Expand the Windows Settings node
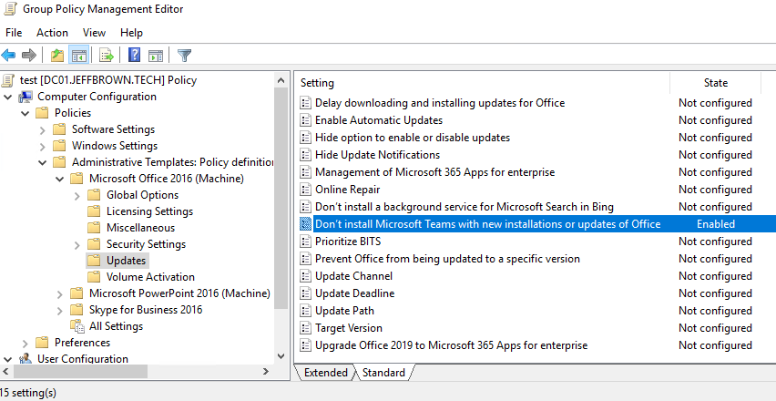776x401 pixels. [43, 147]
